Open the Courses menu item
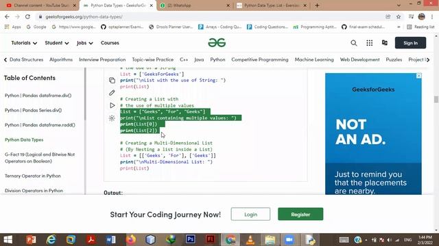Image resolution: width=439 pixels, height=246 pixels. 110,43
